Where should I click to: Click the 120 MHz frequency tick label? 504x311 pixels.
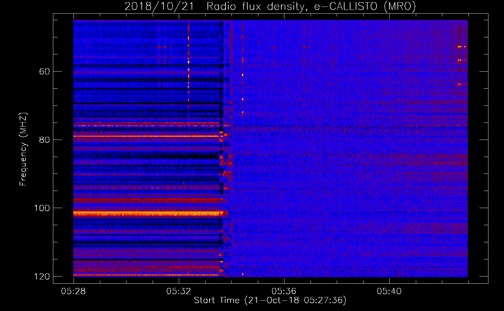point(41,276)
